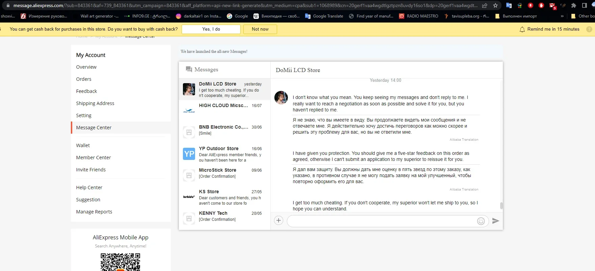Open Setting in My Account menu
This screenshot has width=595, height=271.
click(84, 115)
